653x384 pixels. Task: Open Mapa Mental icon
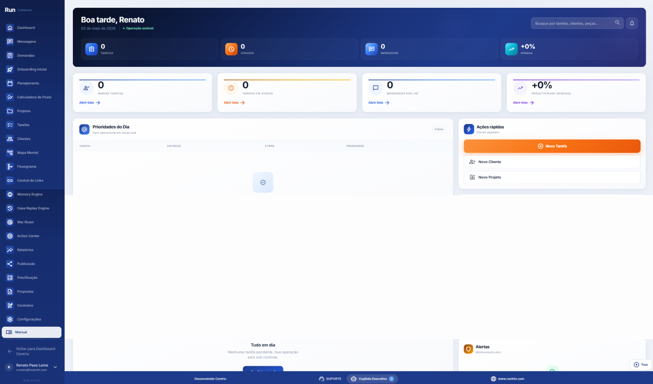click(10, 153)
